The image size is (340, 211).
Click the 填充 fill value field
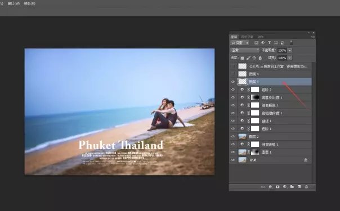282,58
